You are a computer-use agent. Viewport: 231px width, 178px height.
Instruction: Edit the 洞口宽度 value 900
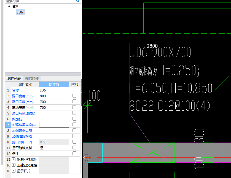pyautogui.click(x=54, y=96)
